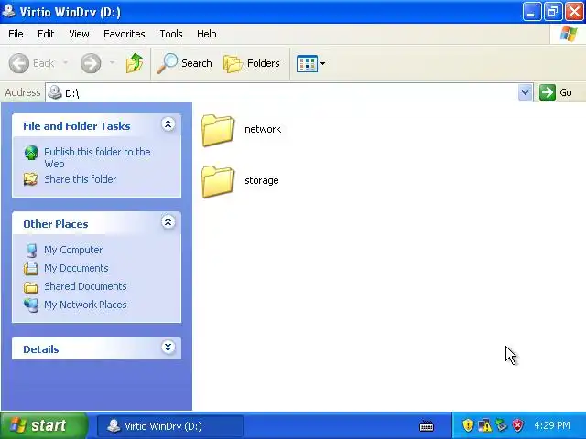586x439 pixels.
Task: Select the storage folder name label
Action: [x=262, y=180]
